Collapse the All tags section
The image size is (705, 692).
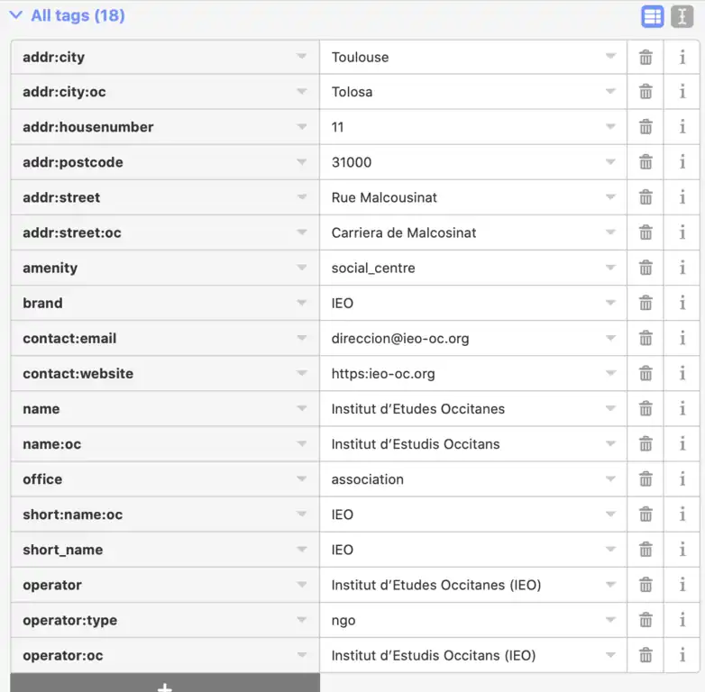tap(16, 15)
